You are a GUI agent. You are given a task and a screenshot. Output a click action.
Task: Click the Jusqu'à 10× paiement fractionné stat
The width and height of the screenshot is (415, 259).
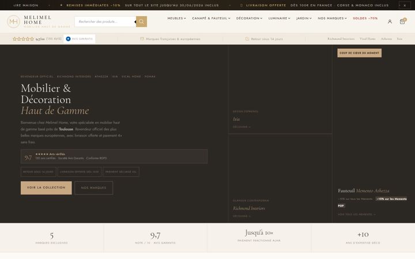259,236
